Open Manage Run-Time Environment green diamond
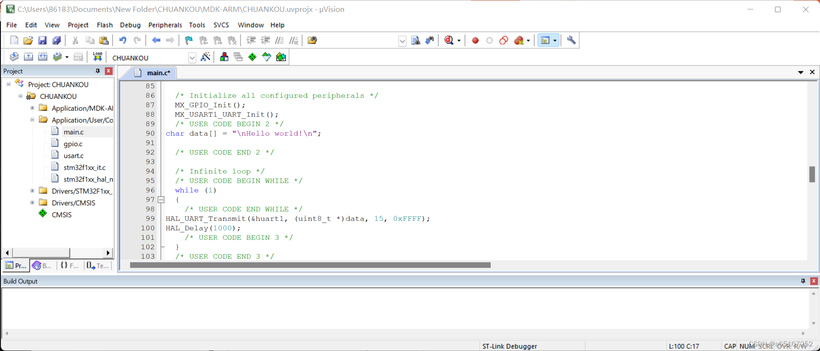 [x=252, y=57]
